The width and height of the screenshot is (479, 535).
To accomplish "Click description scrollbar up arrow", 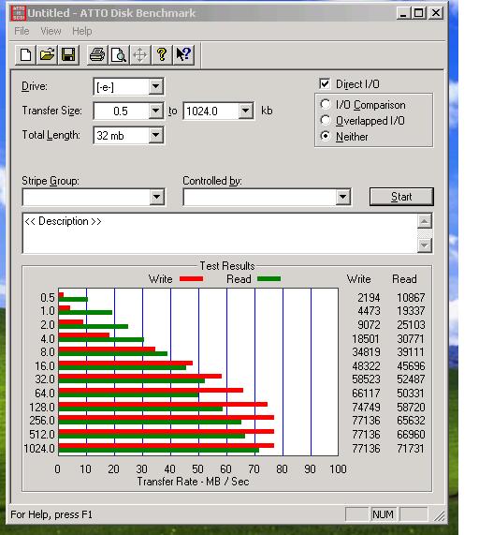I will click(425, 221).
